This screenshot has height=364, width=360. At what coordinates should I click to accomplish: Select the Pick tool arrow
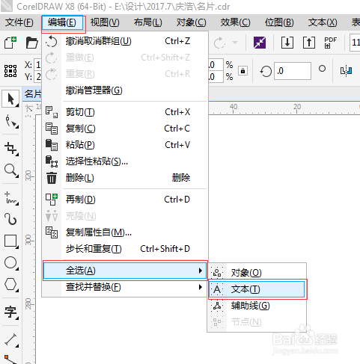tap(10, 99)
